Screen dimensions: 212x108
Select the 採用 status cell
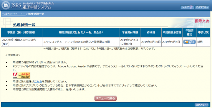click(x=203, y=42)
